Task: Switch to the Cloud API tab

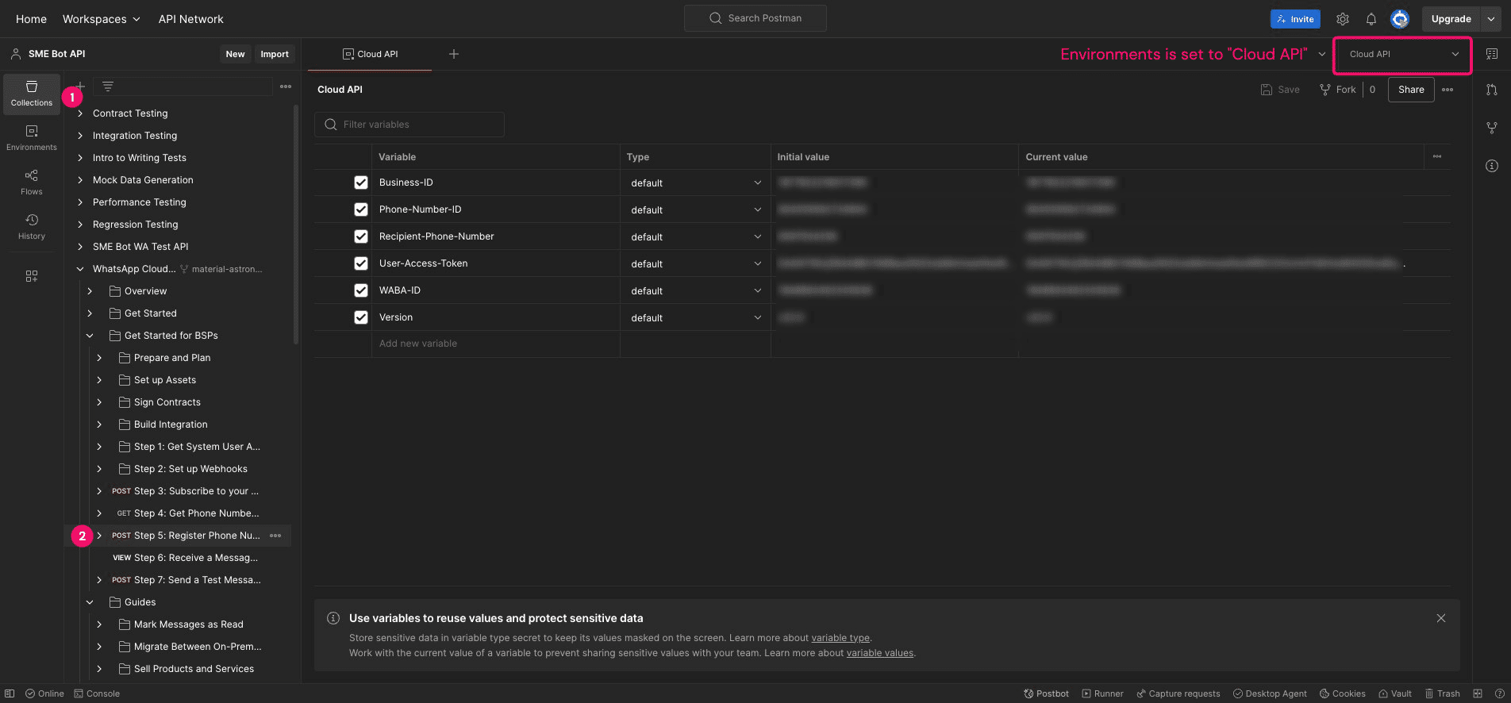Action: point(370,54)
